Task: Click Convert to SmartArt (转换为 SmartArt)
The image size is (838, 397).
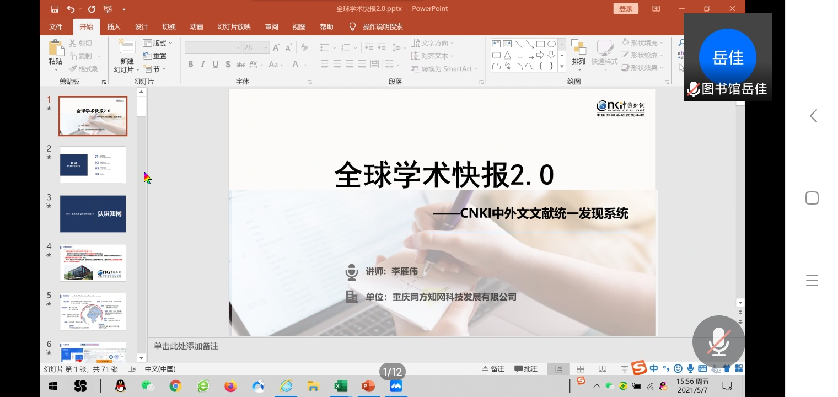Action: (x=444, y=69)
